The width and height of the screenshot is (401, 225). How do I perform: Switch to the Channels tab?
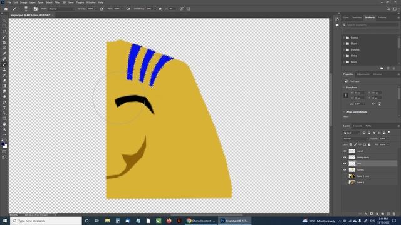(358, 126)
